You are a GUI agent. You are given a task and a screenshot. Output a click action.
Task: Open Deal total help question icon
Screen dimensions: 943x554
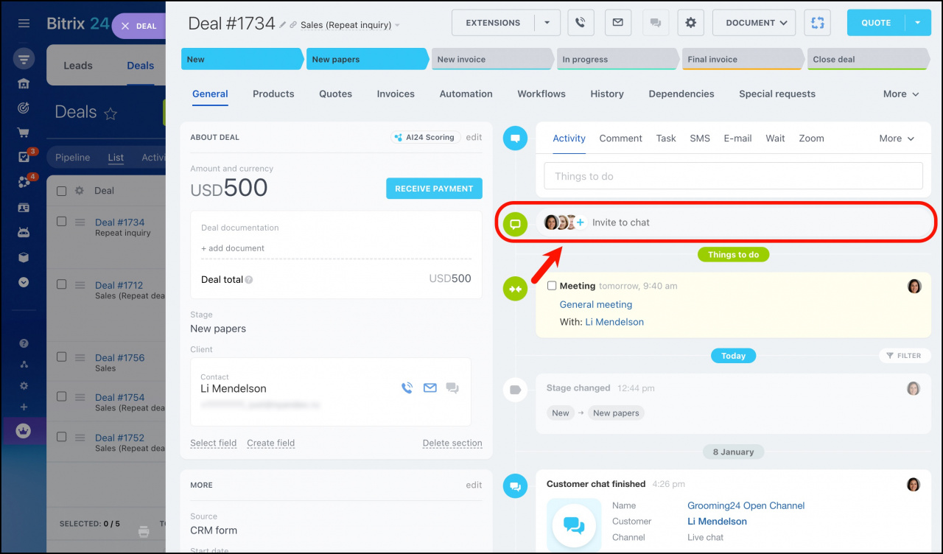(x=249, y=280)
